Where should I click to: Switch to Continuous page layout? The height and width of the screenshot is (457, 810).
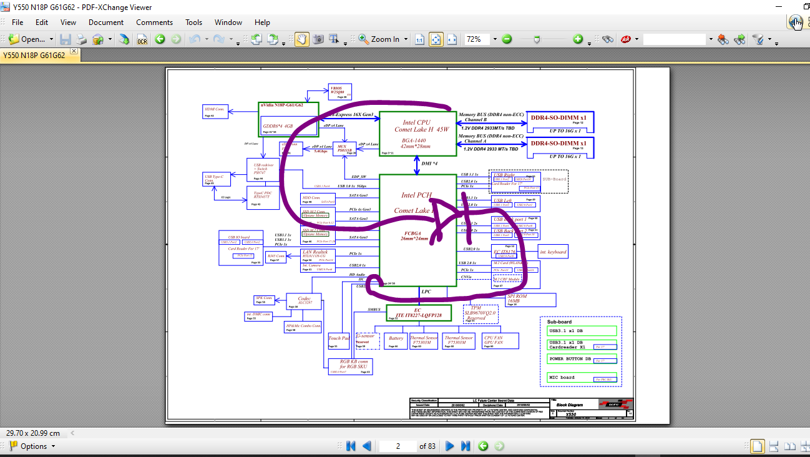pyautogui.click(x=774, y=446)
